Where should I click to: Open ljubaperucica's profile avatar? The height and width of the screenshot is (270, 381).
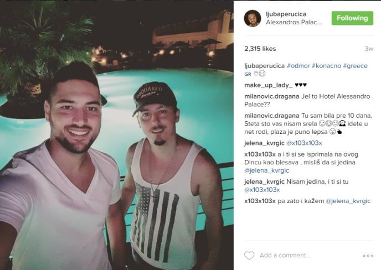click(253, 18)
